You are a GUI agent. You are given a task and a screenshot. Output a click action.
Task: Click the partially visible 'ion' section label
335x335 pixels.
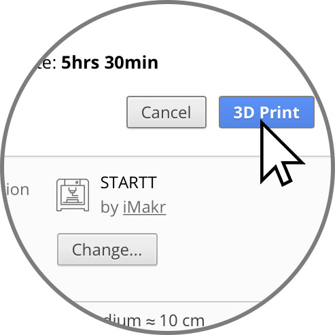click(17, 190)
